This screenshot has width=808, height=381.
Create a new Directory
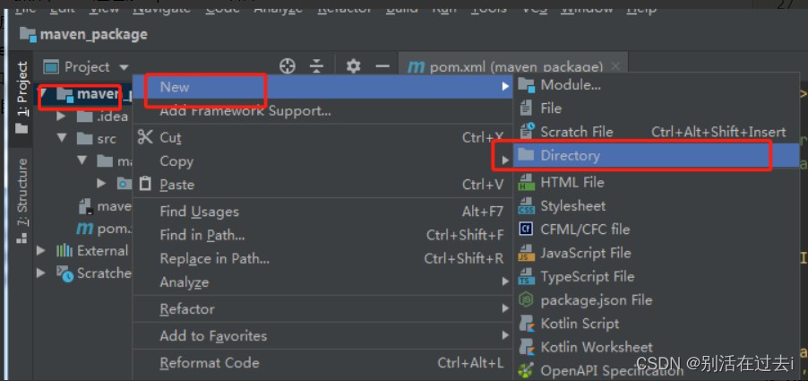[x=656, y=155]
